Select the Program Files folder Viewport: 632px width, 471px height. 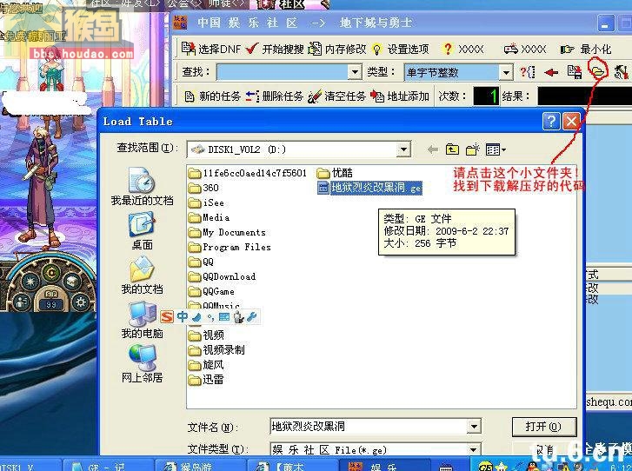coord(230,247)
